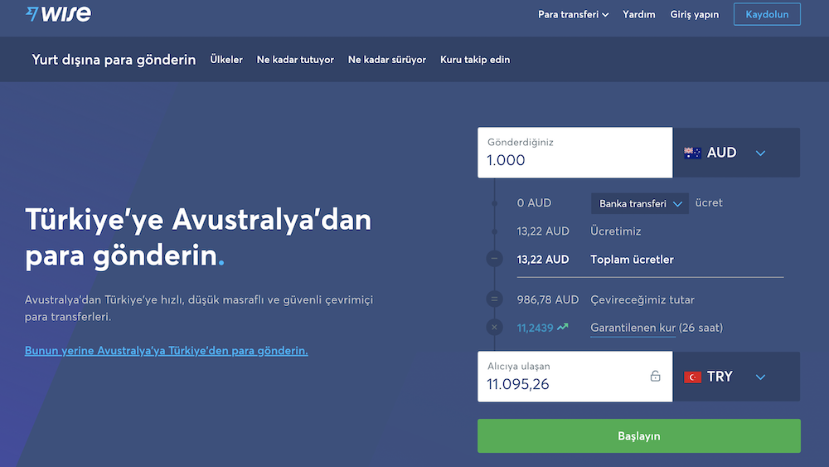The width and height of the screenshot is (829, 467).
Task: Click the padlock icon in recipient amount field
Action: coord(655,376)
